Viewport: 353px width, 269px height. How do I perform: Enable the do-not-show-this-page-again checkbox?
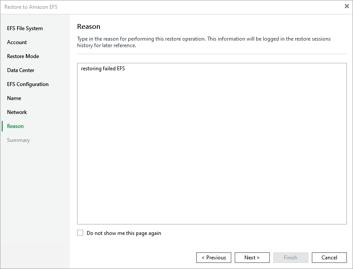coord(80,233)
